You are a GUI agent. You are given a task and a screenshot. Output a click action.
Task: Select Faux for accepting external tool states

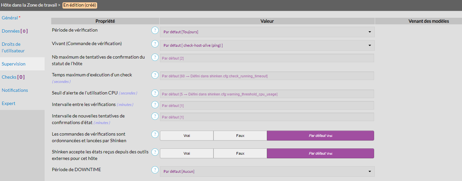(x=240, y=153)
